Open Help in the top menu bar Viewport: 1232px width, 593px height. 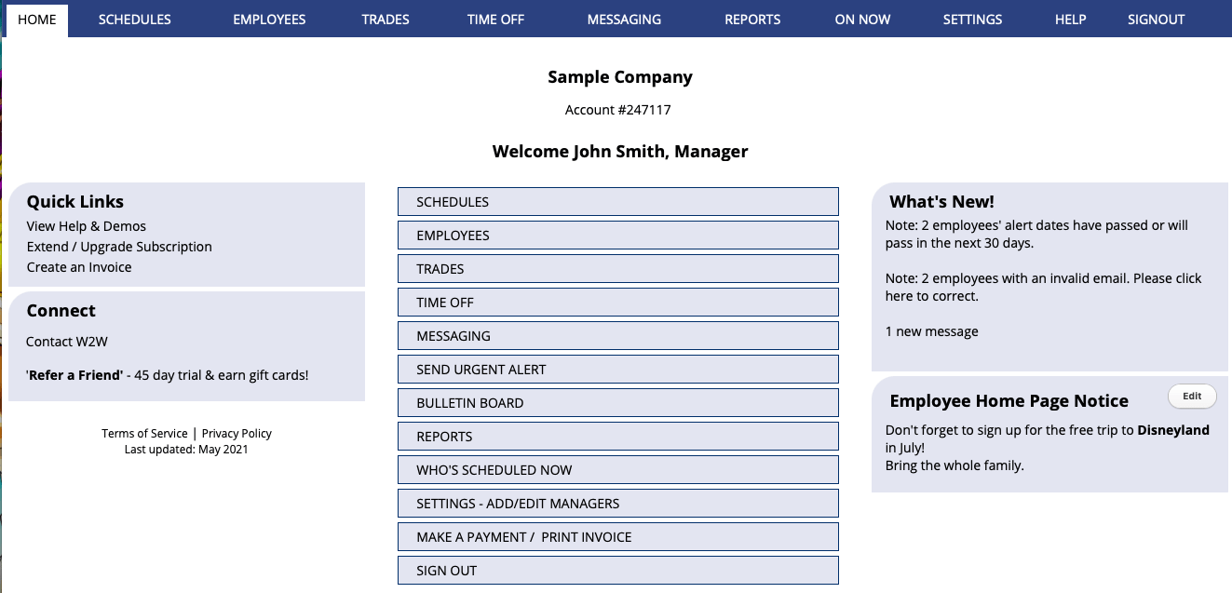pyautogui.click(x=1070, y=20)
